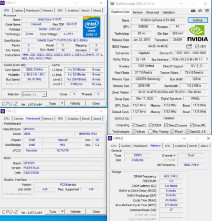Expand Tools dropdown arrow in Mainboard window

pos(62,212)
